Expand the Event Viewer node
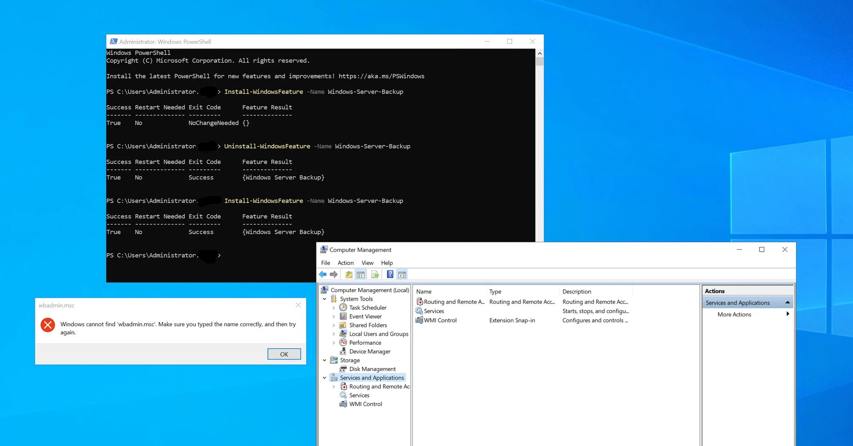Screen dimensions: 853x446 click(334, 317)
